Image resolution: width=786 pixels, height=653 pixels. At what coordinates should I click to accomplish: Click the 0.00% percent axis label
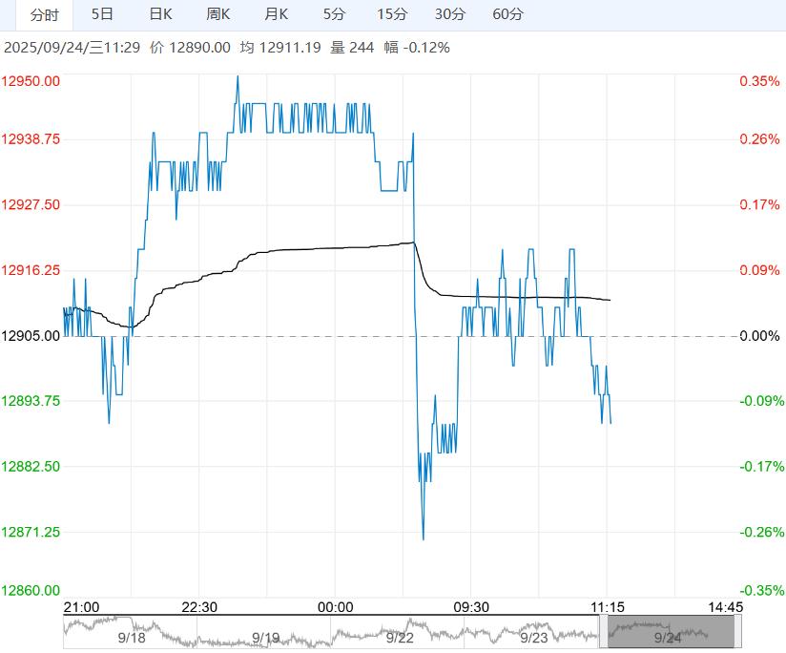(759, 335)
